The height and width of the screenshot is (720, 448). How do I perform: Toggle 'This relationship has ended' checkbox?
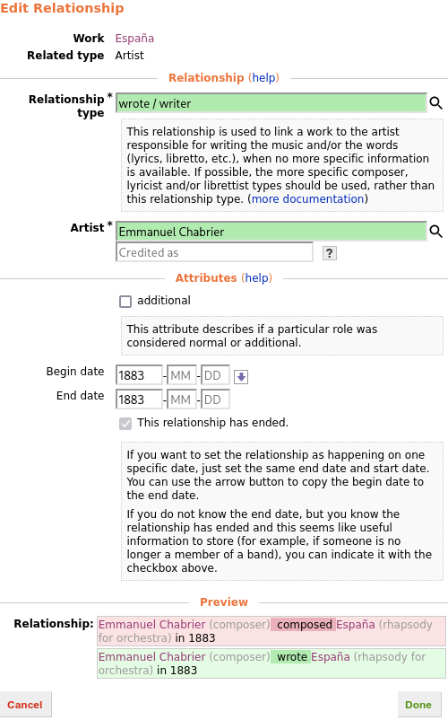tap(125, 424)
